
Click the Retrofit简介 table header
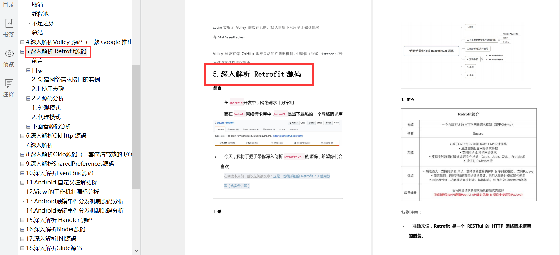pyautogui.click(x=468, y=114)
